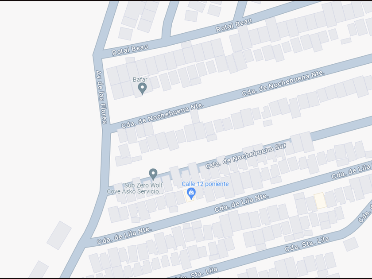Click Cda. de Lila Nte. label near Av de las Flores

click(x=124, y=235)
